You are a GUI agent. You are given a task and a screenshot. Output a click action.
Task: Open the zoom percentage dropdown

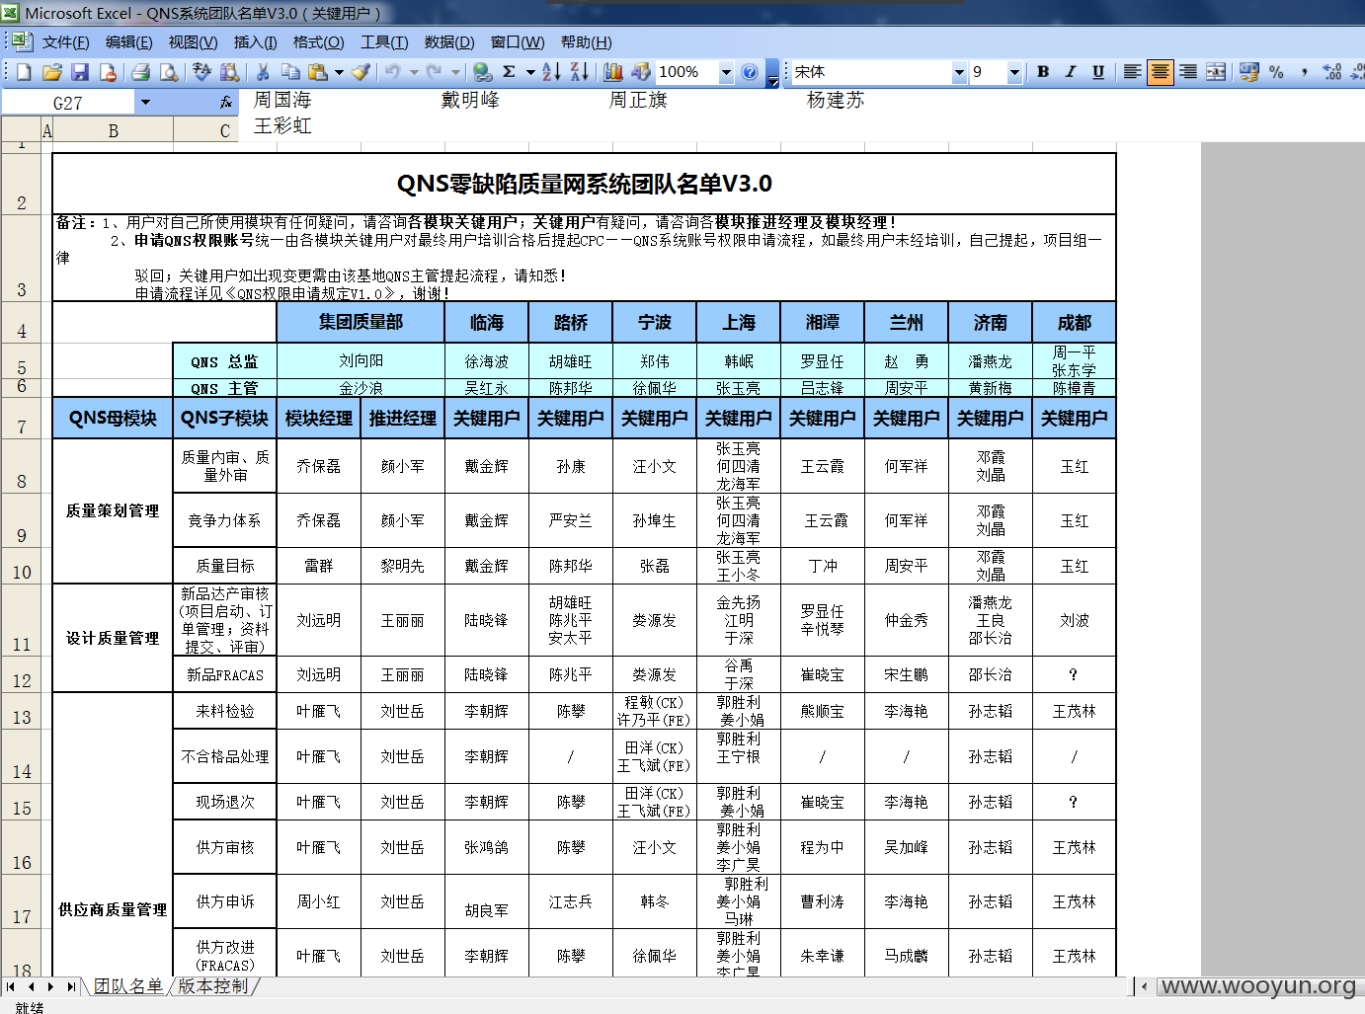click(x=726, y=72)
